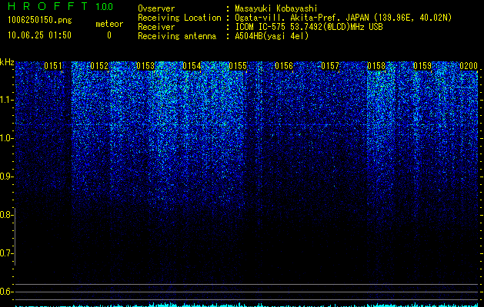Click the meteor count value 0
This screenshot has width=484, height=307.
109,35
